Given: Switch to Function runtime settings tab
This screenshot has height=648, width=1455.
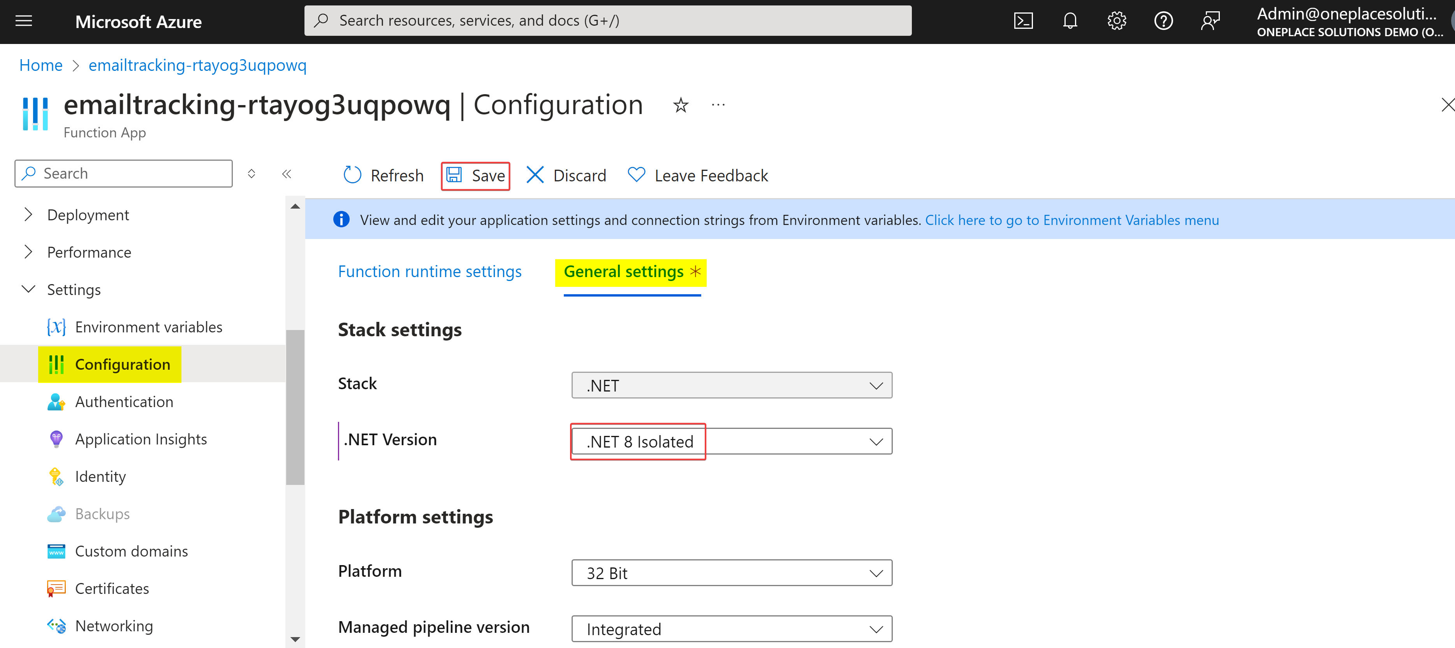Looking at the screenshot, I should (x=429, y=272).
